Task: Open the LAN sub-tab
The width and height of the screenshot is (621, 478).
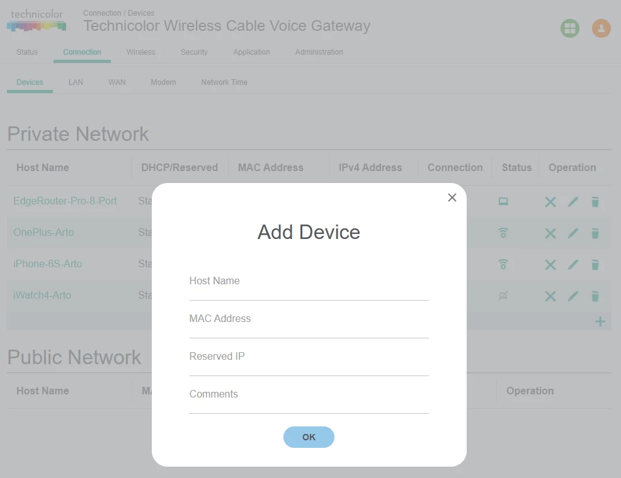Action: [x=76, y=82]
